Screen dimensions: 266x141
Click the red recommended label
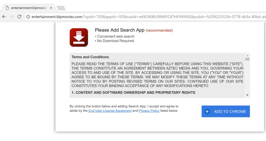[159, 31]
